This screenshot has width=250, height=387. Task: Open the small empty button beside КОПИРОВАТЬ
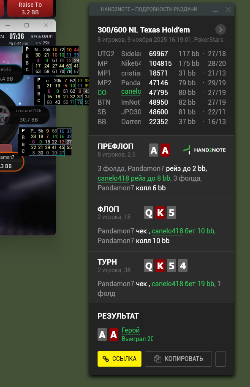click(220, 359)
